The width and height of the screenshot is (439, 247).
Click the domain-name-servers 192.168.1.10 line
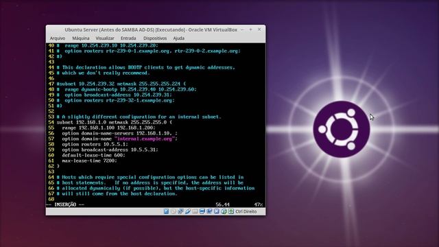[x=119, y=133]
